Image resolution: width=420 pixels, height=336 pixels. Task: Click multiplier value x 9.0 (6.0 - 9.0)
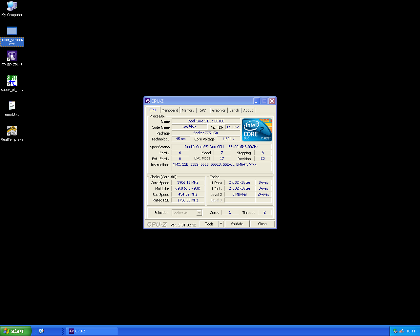click(x=188, y=188)
